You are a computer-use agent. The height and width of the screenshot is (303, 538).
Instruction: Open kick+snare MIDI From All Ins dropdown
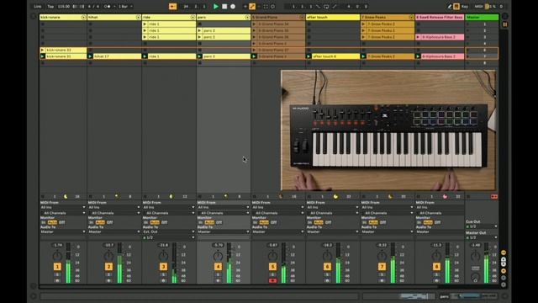tap(63, 207)
